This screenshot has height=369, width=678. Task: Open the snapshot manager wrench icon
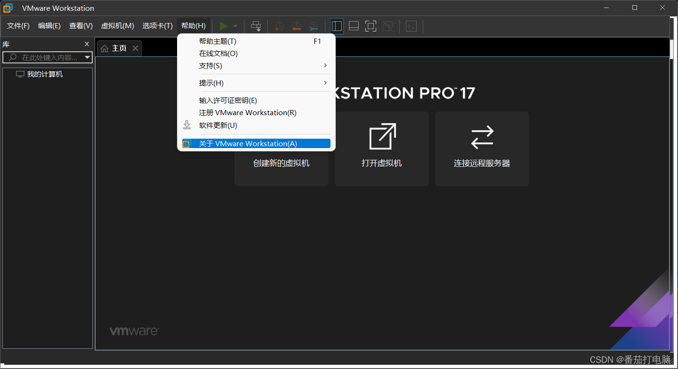[313, 26]
